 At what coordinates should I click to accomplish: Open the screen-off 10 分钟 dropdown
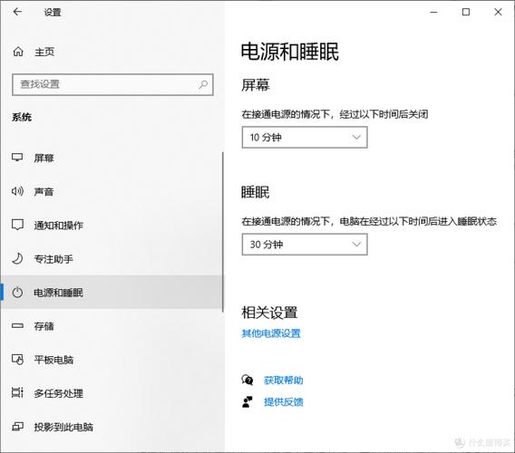click(305, 137)
